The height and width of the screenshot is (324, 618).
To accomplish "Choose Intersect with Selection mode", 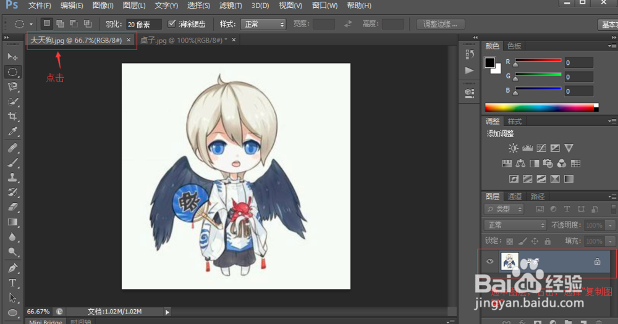I will click(x=88, y=23).
